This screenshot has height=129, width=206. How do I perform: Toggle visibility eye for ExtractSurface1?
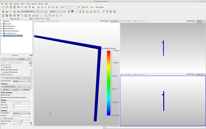[x=1, y=33]
